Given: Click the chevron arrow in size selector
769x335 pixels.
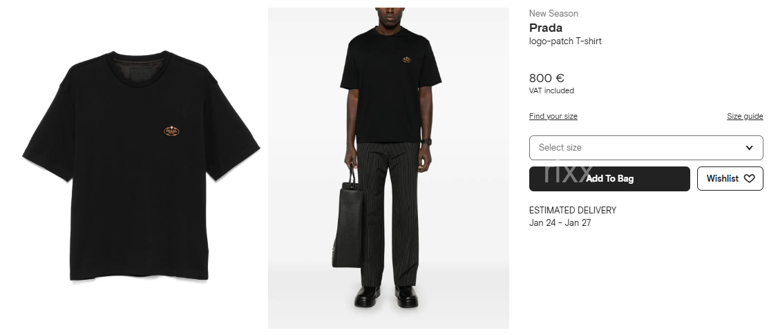Looking at the screenshot, I should (x=749, y=148).
